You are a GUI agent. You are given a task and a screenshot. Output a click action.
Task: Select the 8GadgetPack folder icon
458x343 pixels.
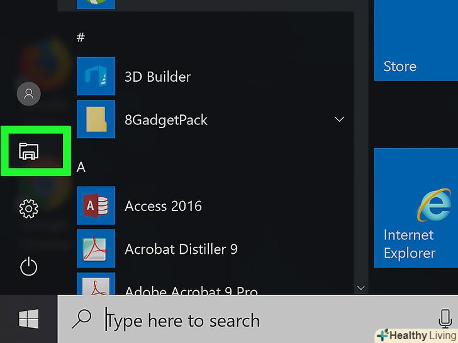[x=96, y=119]
